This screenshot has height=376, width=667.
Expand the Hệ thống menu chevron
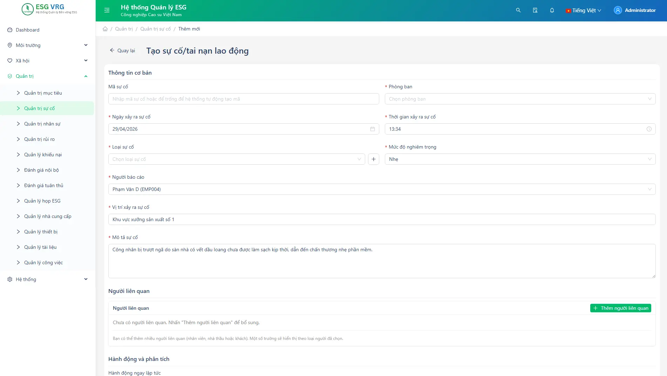[86, 279]
